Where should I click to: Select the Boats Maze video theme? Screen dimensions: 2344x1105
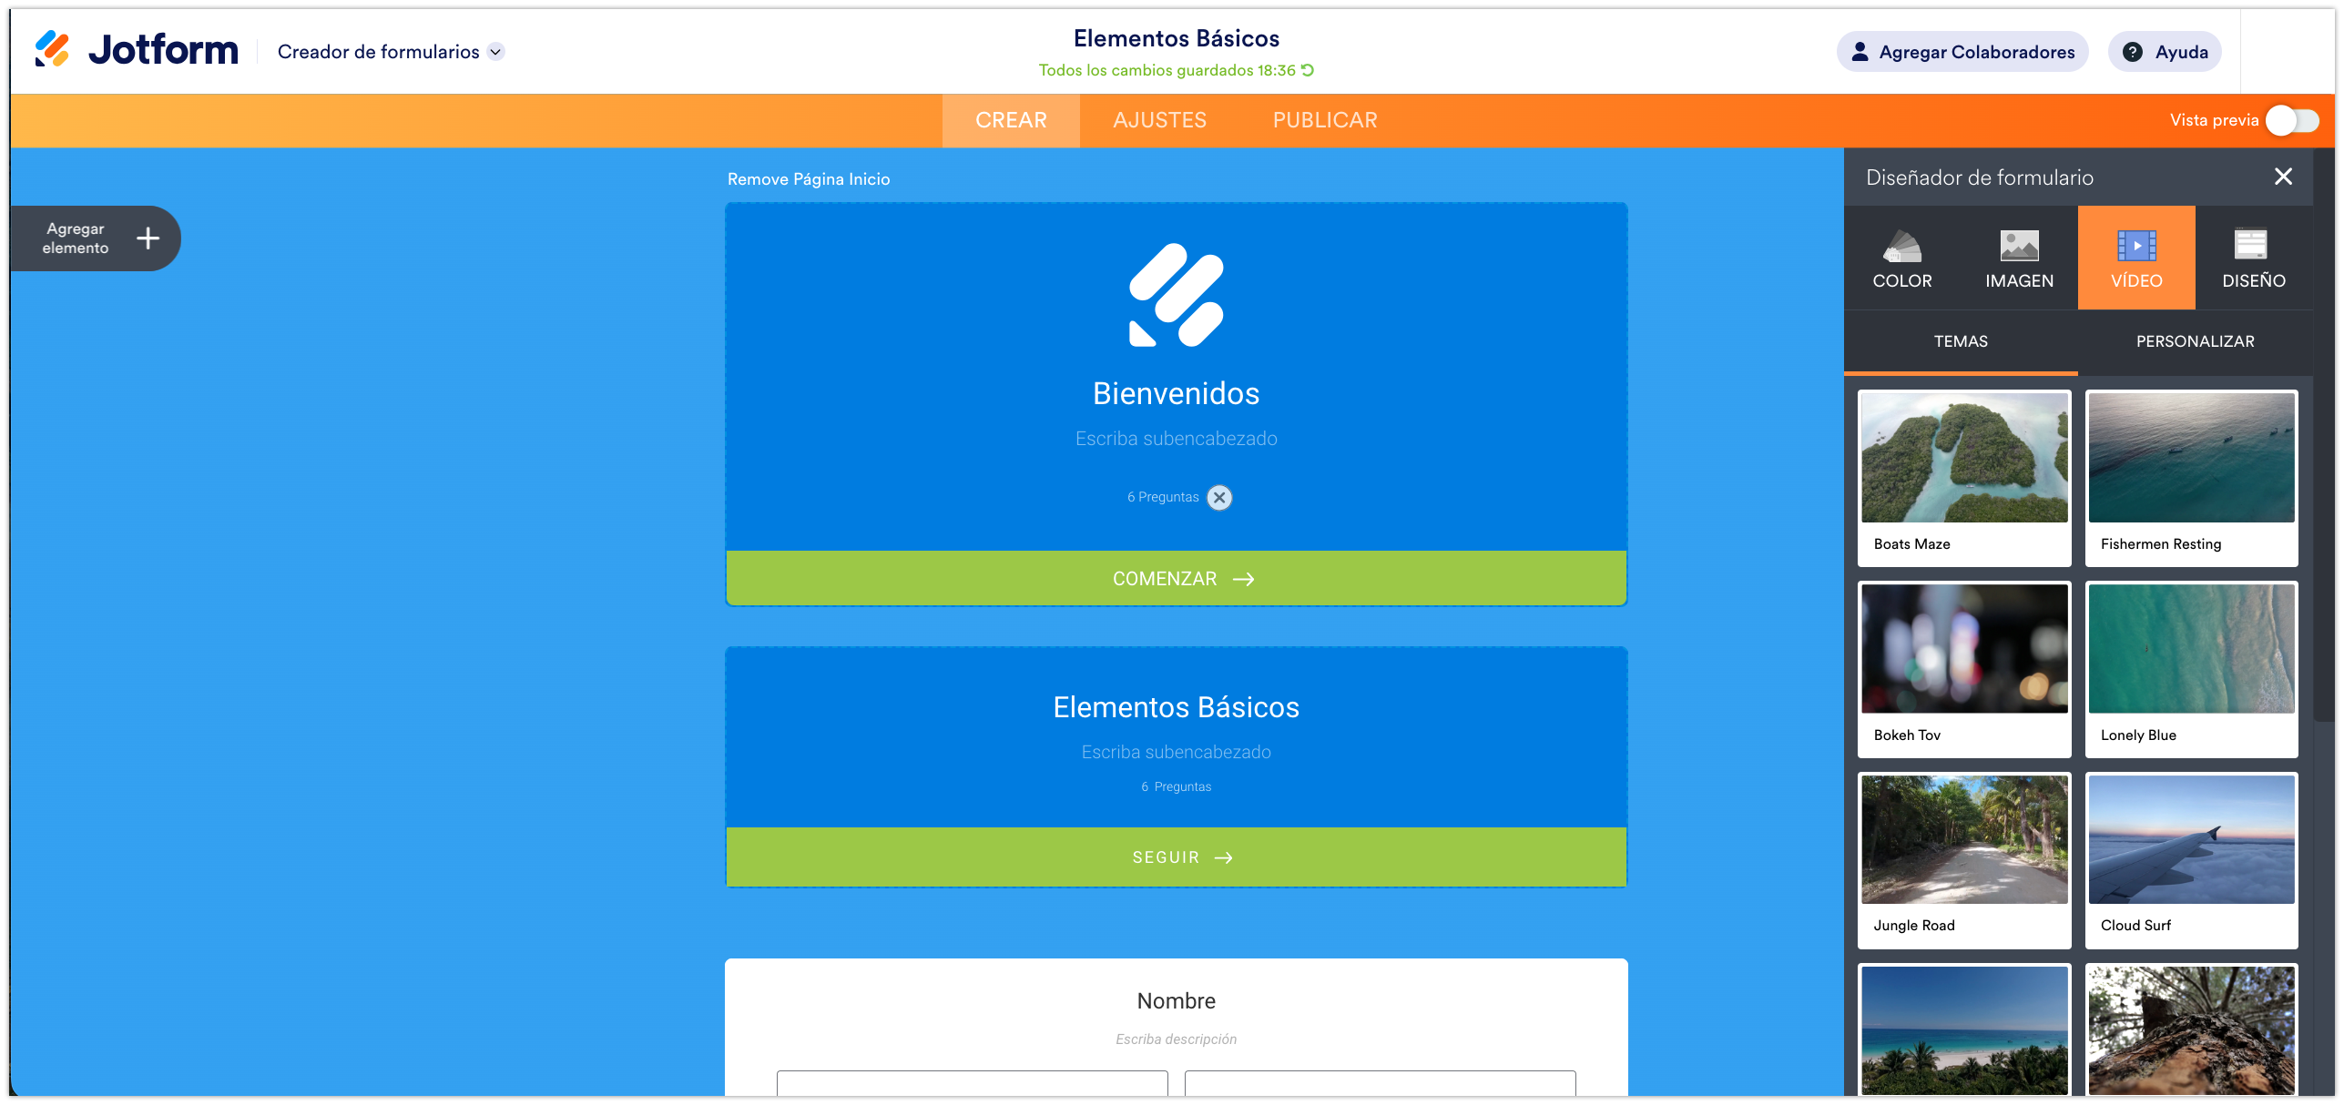(1964, 477)
